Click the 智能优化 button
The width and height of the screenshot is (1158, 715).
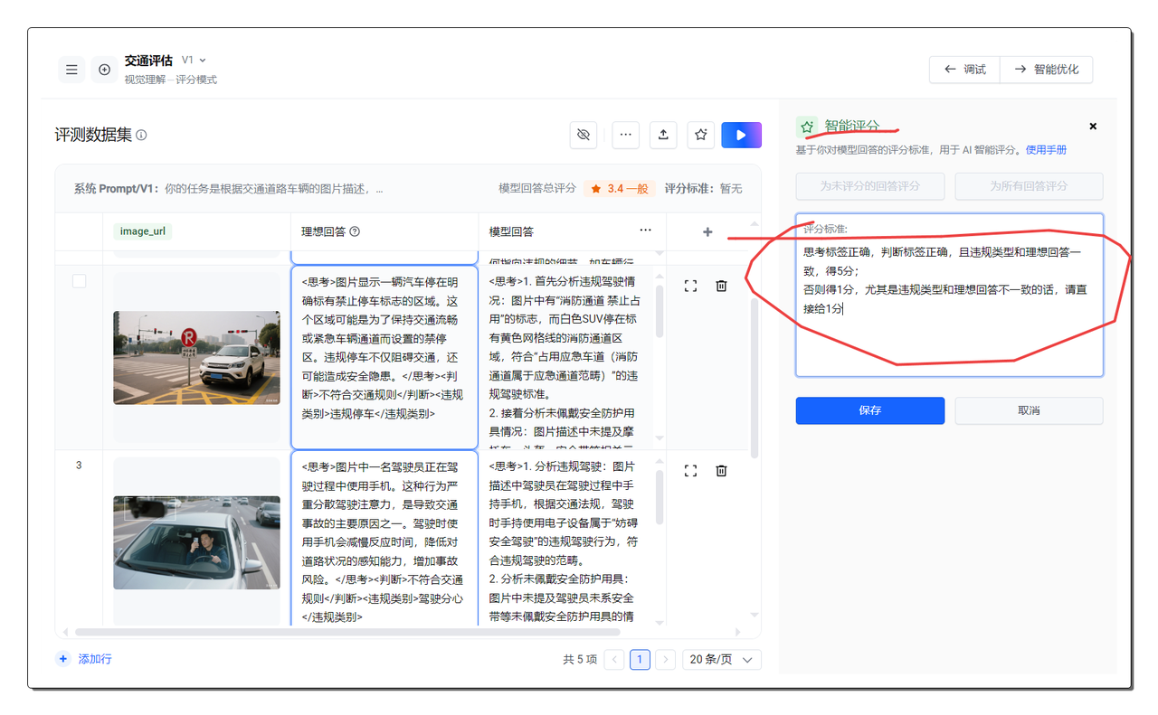tap(1047, 70)
